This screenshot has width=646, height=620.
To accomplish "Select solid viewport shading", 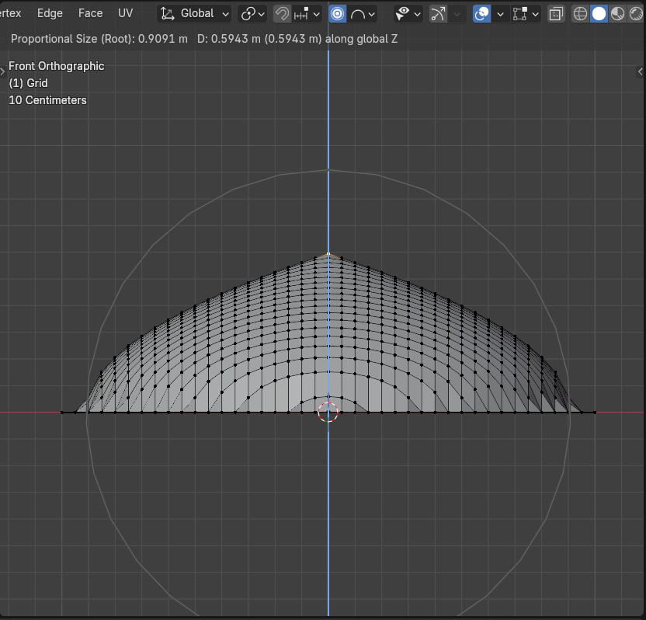I will 599,13.
